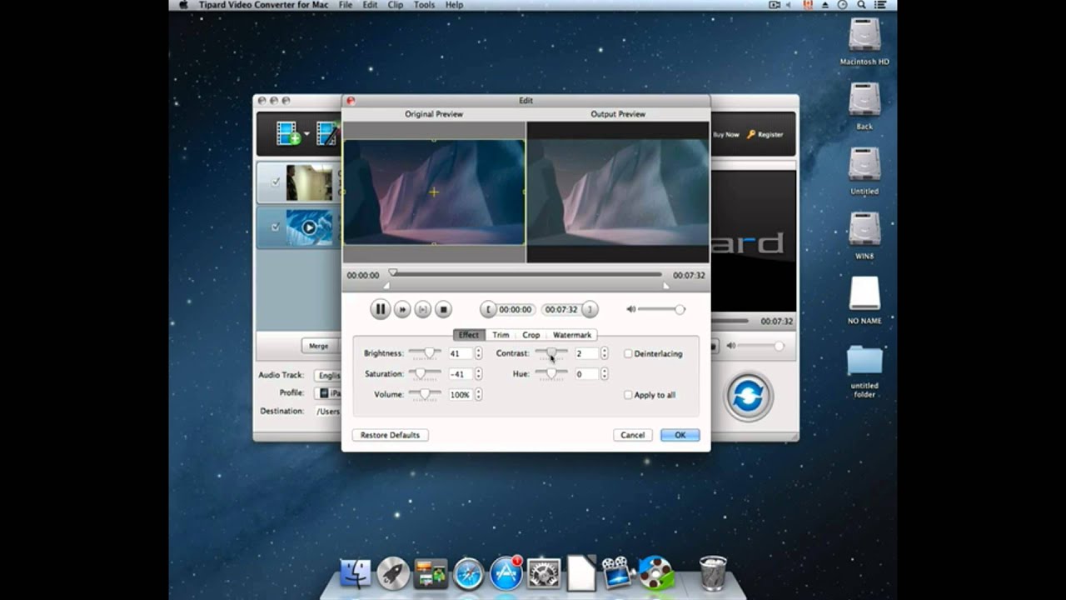Open the Tools menu
Screen dimensions: 1066x600
point(424,5)
